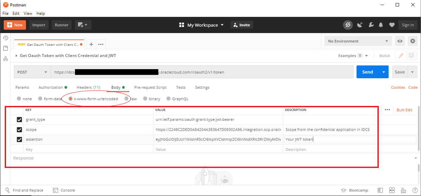Screen dimensions: 421x196
Task: Open the View menu
Action: pyautogui.click(x=28, y=13)
